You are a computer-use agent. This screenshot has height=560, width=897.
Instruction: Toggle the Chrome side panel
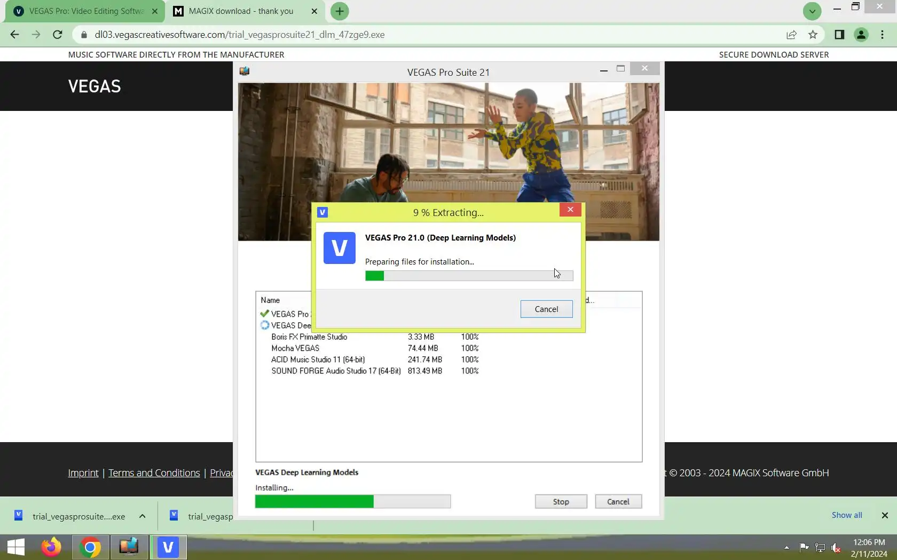pos(839,35)
